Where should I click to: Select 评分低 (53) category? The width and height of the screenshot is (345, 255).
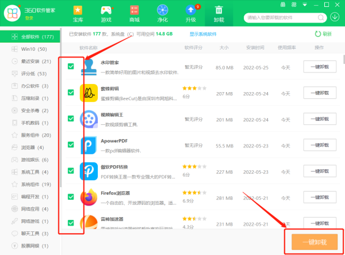pos(30,74)
